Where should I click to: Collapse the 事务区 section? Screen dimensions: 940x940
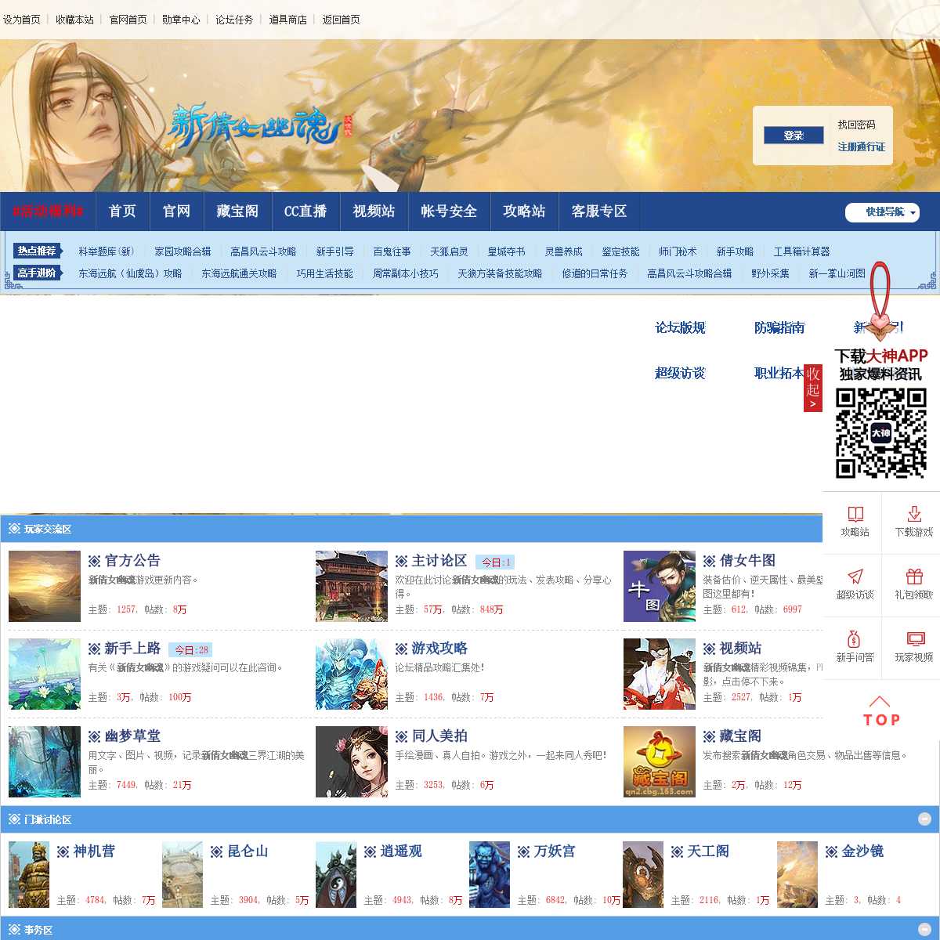click(x=924, y=930)
